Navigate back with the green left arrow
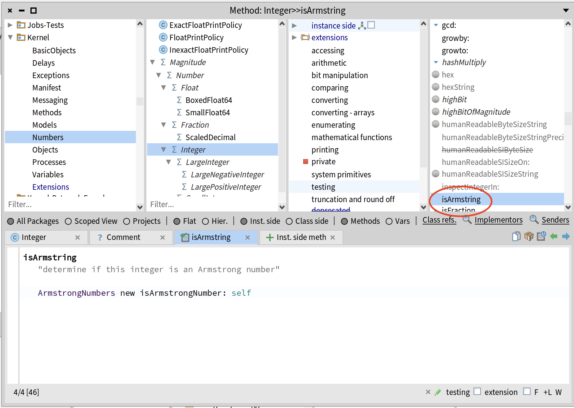The image size is (574, 408). (x=554, y=236)
